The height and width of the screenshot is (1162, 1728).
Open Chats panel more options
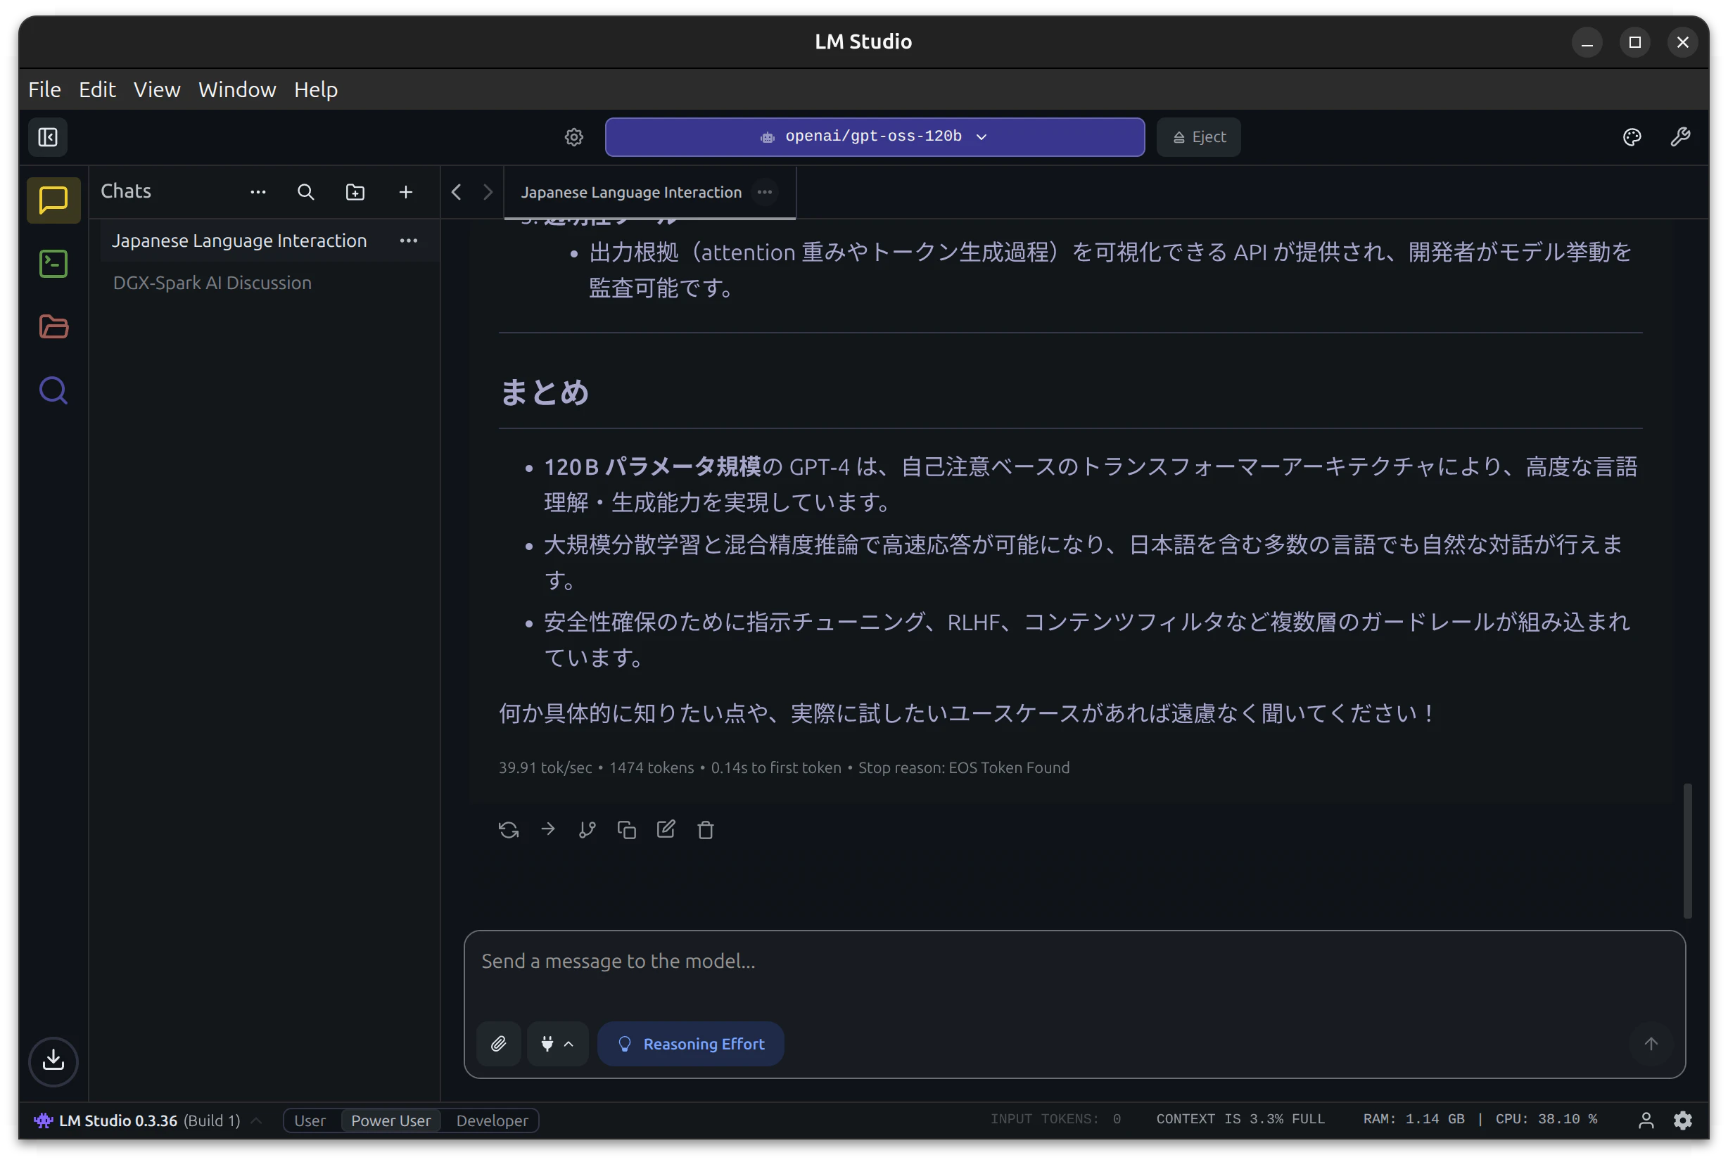point(258,192)
